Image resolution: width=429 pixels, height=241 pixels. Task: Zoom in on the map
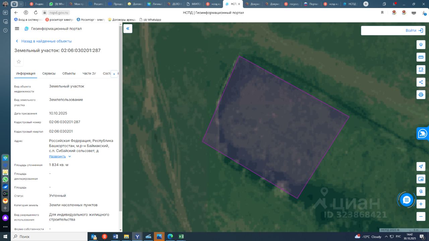tap(421, 204)
